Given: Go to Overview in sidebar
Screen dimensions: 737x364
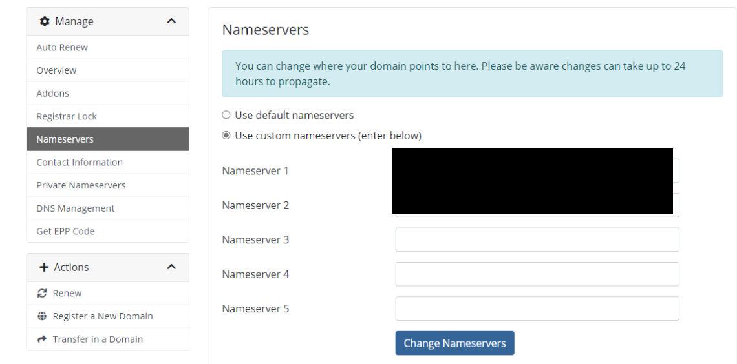Looking at the screenshot, I should 56,70.
